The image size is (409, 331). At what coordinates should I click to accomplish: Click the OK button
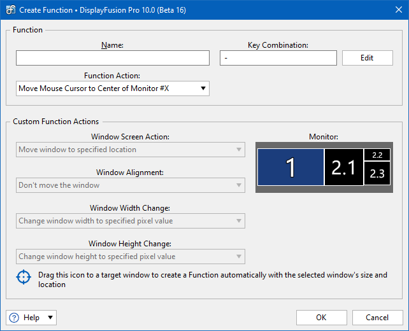point(321,318)
